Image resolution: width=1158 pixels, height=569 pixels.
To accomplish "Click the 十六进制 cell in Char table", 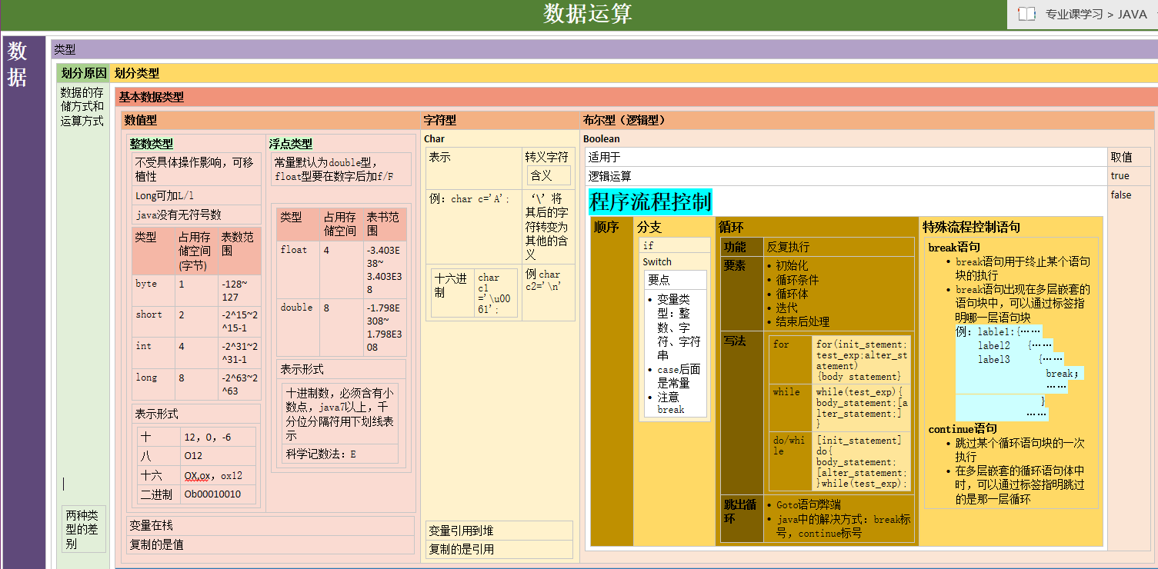I will point(452,291).
